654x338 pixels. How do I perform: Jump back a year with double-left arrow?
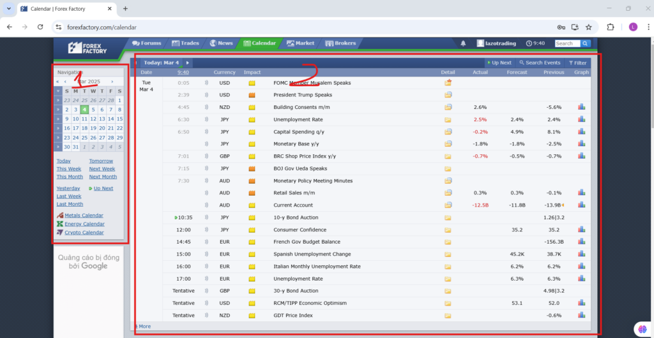coord(57,82)
